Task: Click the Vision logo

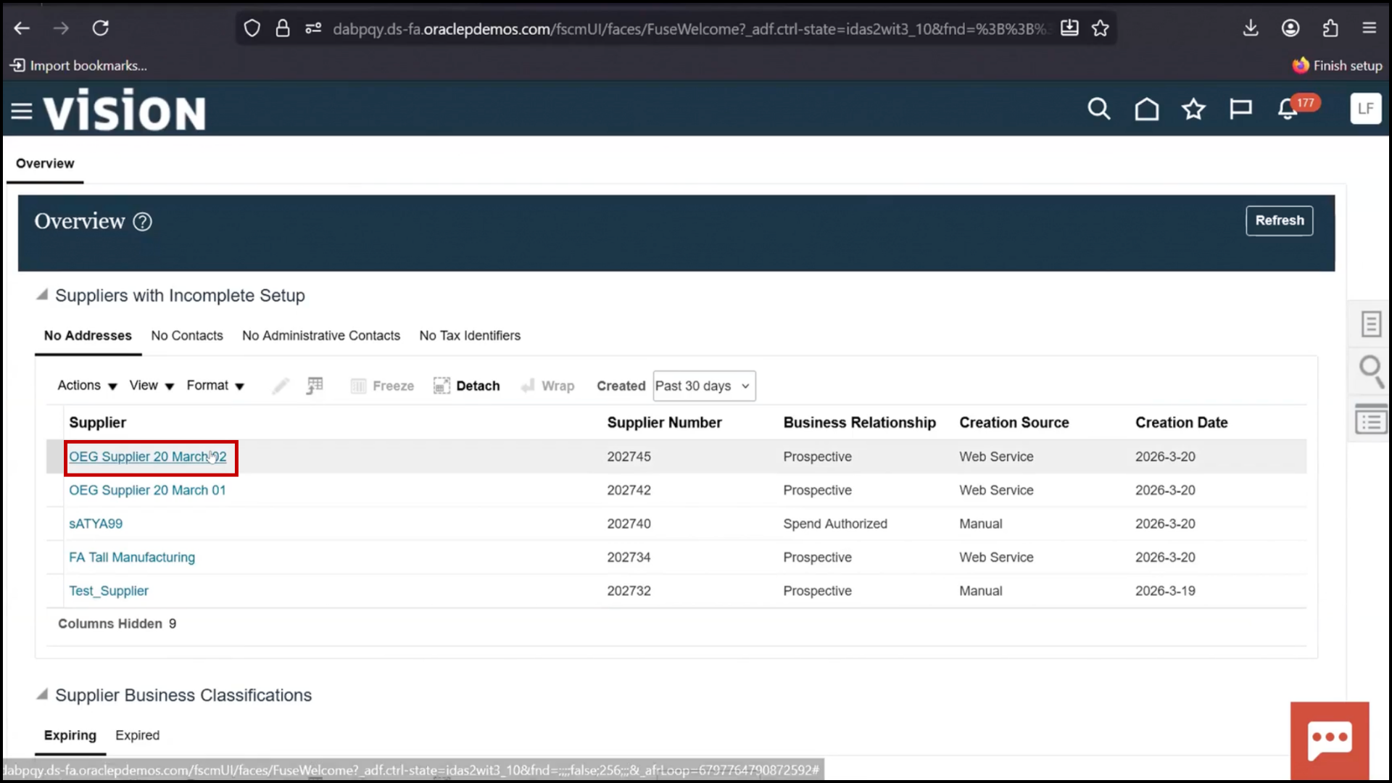Action: tap(125, 111)
